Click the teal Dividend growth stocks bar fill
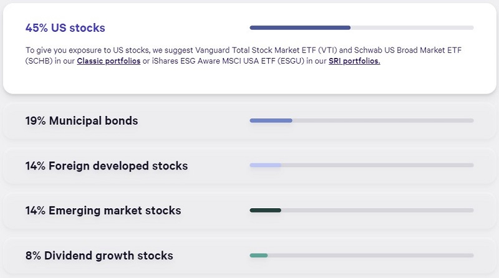 [x=258, y=255]
